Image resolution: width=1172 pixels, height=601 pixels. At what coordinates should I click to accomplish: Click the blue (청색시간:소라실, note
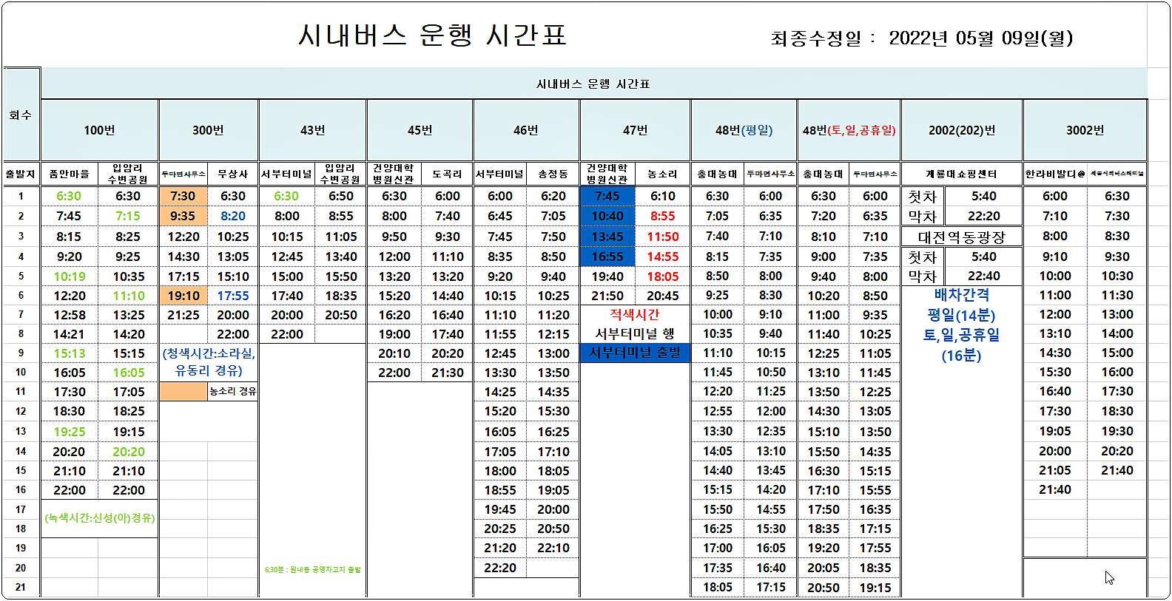pyautogui.click(x=209, y=353)
